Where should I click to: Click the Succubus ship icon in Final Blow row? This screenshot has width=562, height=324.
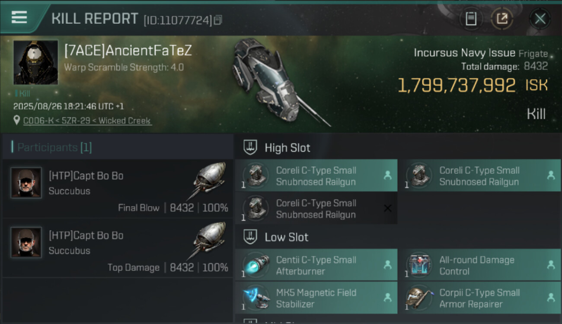(209, 180)
